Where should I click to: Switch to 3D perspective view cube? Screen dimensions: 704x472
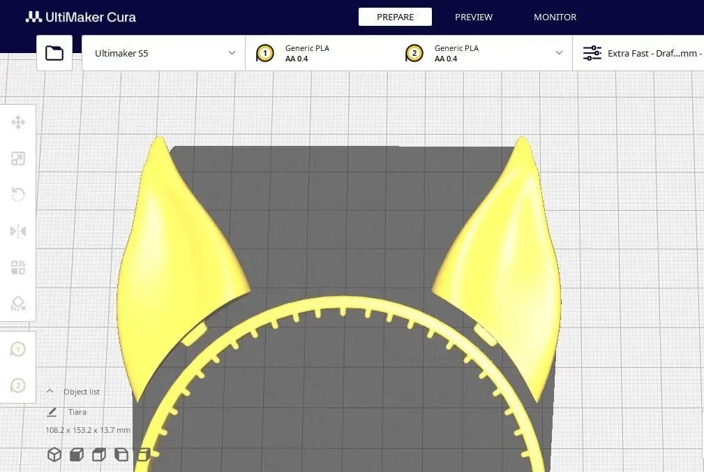pos(54,455)
